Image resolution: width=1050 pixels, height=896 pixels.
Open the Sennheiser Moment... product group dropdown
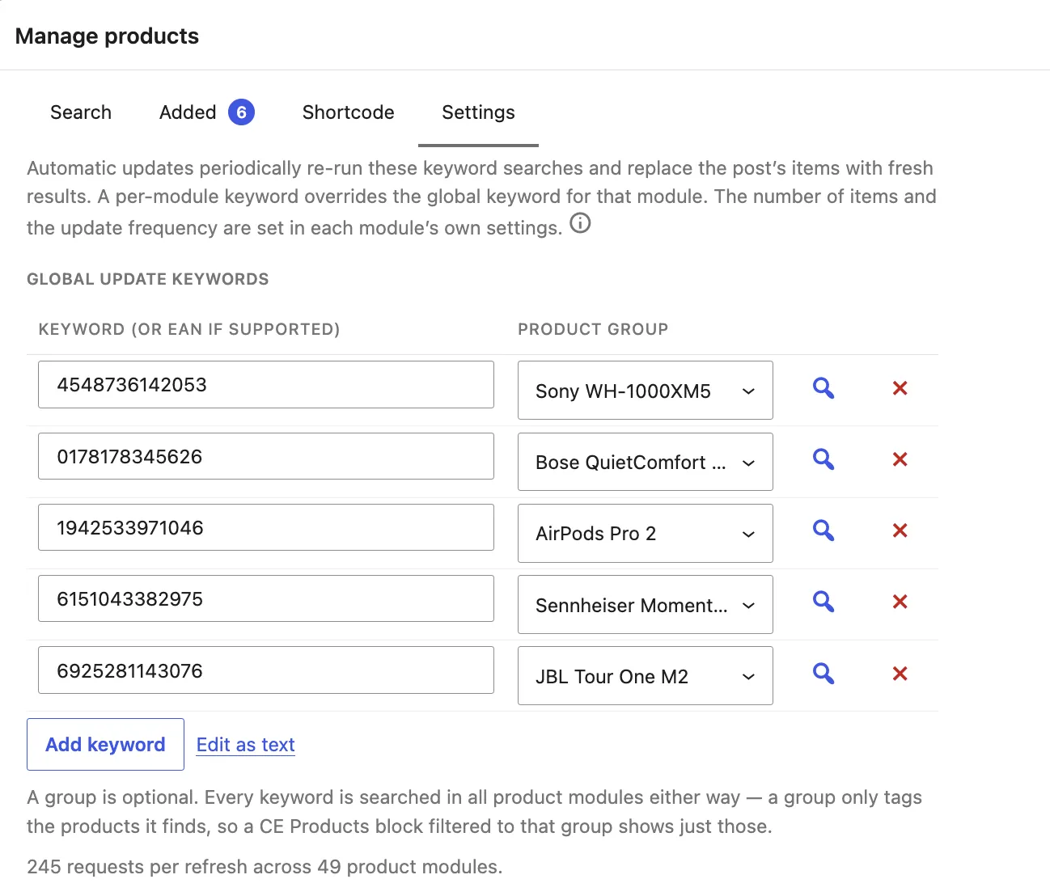coord(646,605)
